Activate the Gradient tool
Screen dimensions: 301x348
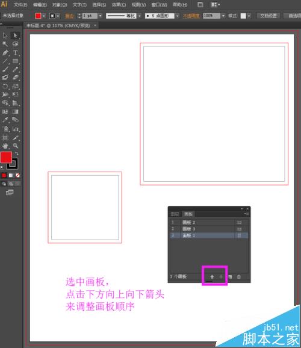click(15, 111)
